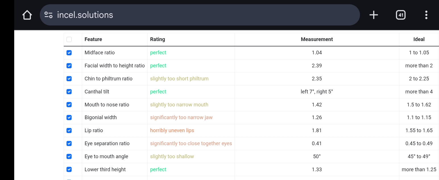Open the browser three-dot overflow menu
Screen dimensions: 439x180
coord(426,15)
